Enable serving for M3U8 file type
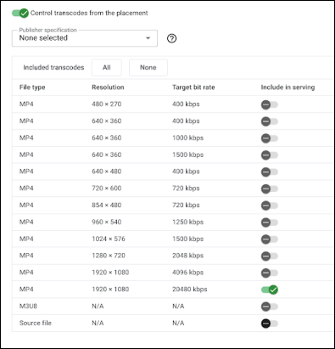The image size is (335, 349). click(270, 307)
